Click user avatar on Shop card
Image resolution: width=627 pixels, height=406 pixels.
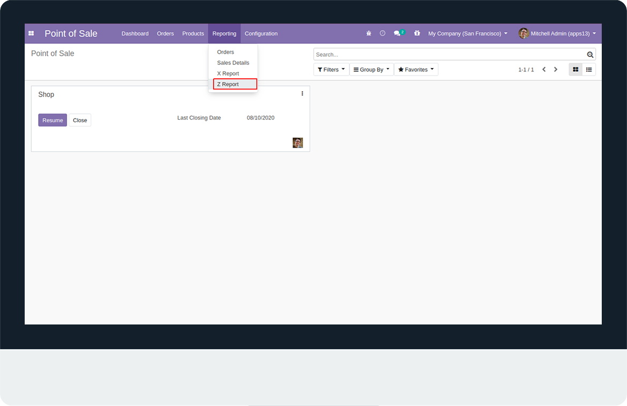coord(297,143)
